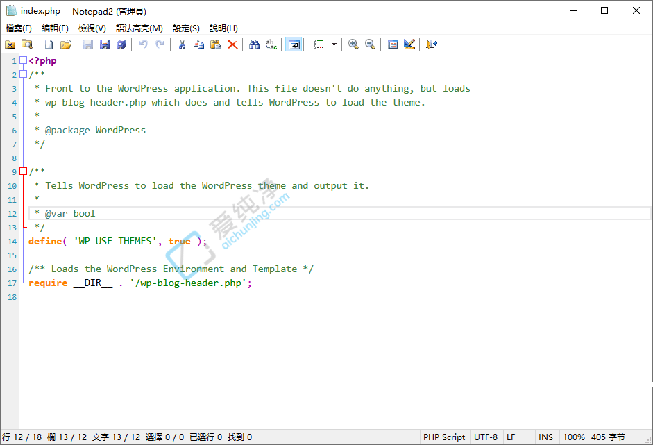The width and height of the screenshot is (653, 445).
Task: Click 100% zoom level in status bar
Action: coord(574,437)
